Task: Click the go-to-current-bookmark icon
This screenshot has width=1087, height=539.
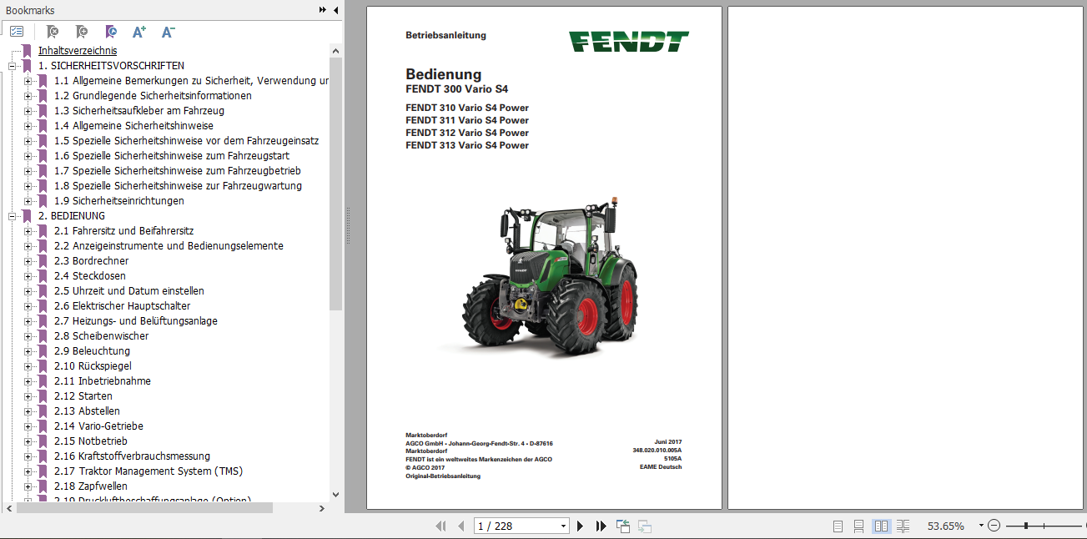Action: [x=111, y=32]
